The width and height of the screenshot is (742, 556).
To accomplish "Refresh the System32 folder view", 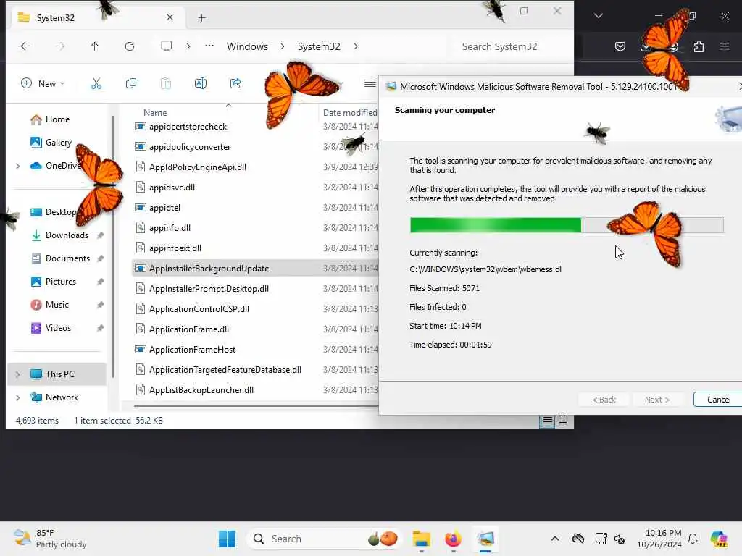I will tap(130, 46).
